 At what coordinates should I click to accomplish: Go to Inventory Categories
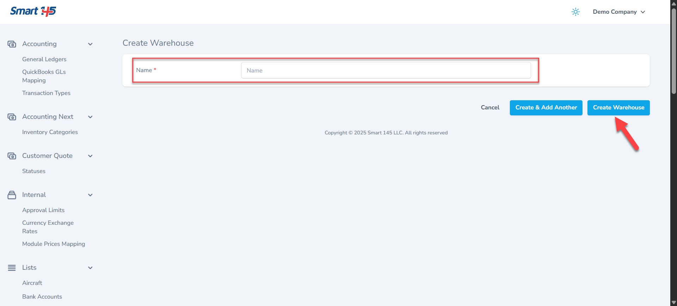click(x=50, y=132)
